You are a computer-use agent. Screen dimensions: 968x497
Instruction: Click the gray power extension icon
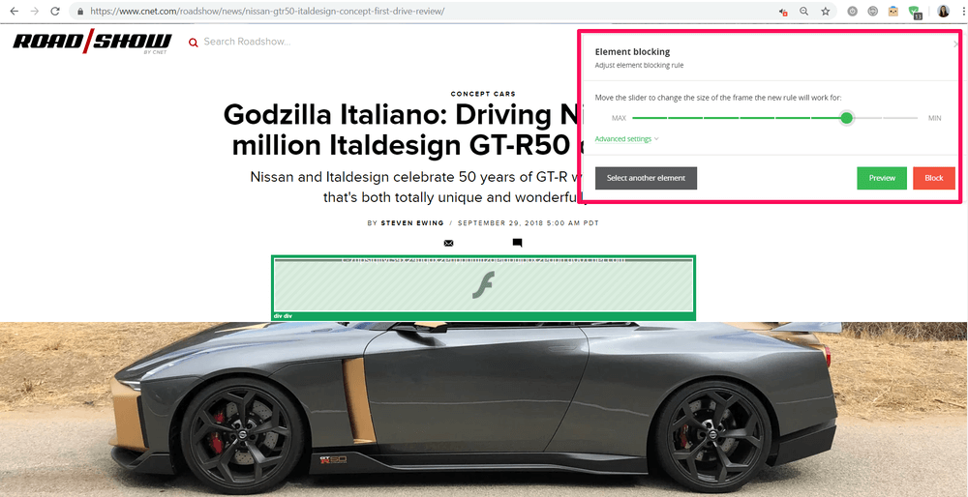pyautogui.click(x=853, y=11)
